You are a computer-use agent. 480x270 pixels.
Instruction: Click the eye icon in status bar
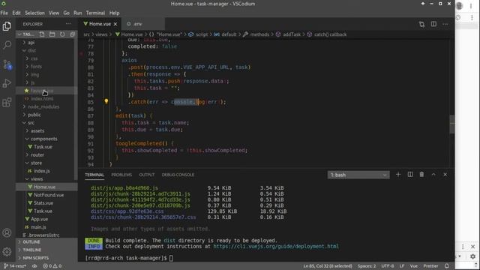[x=34, y=266]
